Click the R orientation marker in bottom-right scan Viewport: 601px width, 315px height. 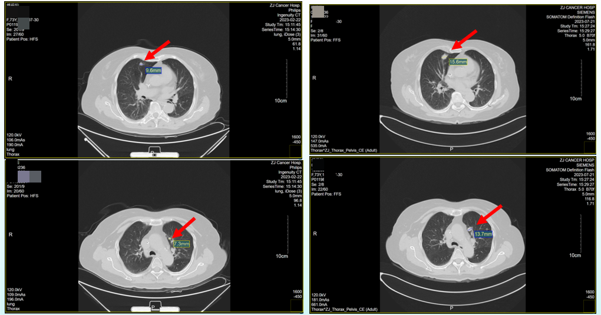click(314, 234)
